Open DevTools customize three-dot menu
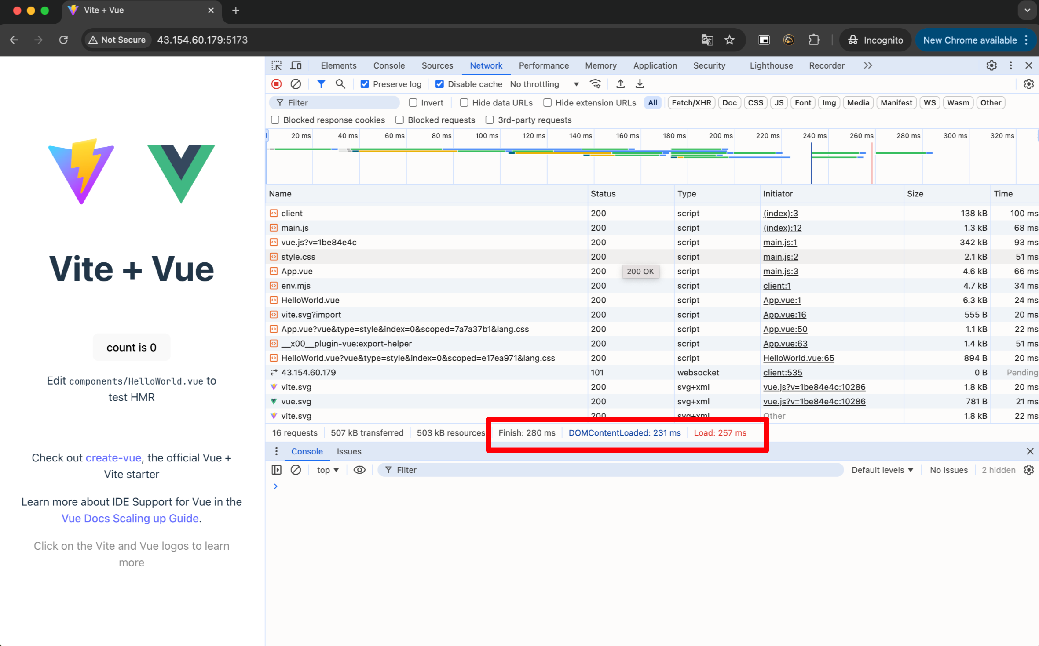The width and height of the screenshot is (1039, 646). (1011, 65)
